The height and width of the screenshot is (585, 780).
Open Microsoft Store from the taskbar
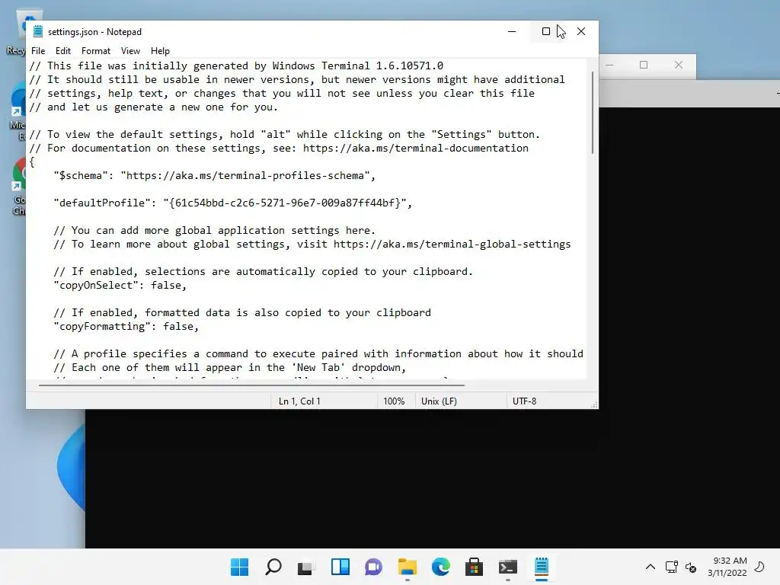(474, 567)
